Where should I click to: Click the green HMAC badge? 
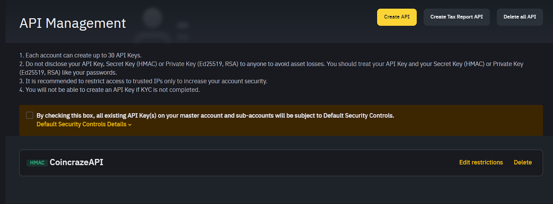click(37, 163)
